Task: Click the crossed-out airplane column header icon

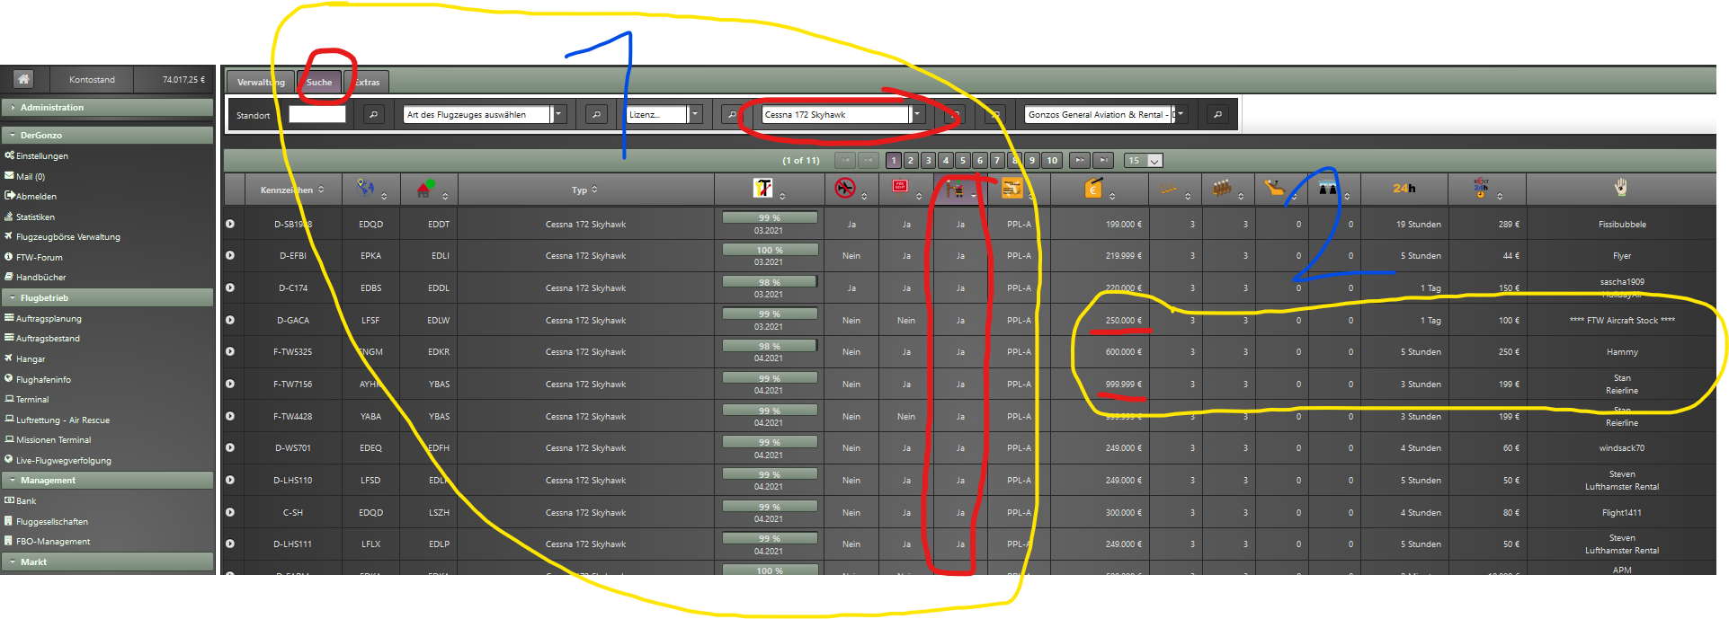Action: [844, 188]
